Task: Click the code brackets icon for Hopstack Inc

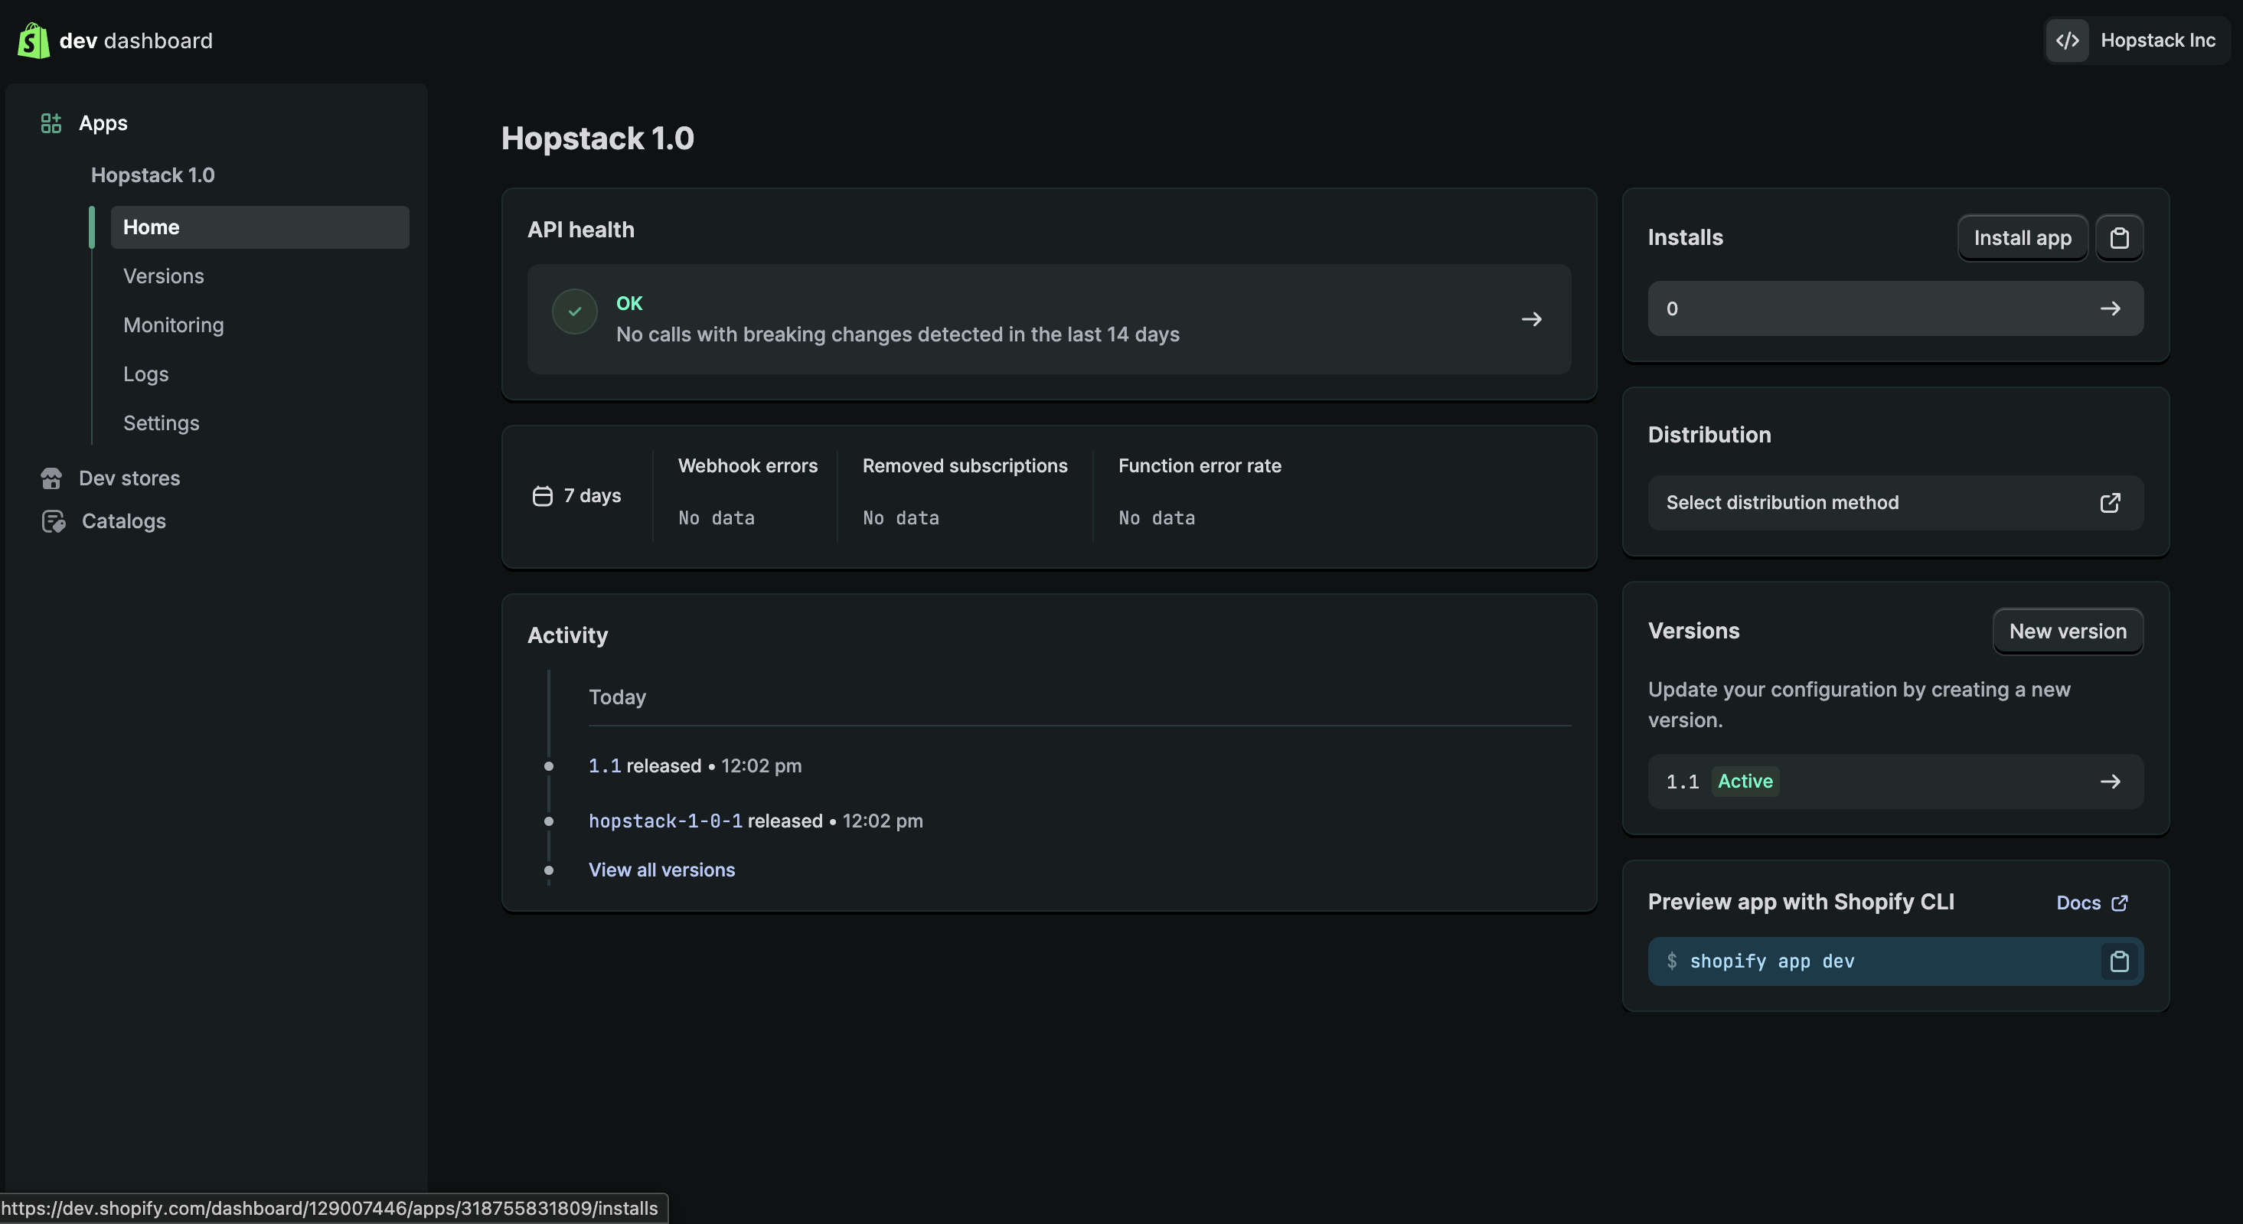Action: [2067, 40]
